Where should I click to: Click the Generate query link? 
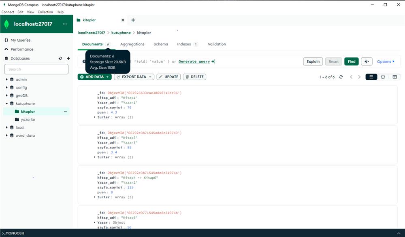(x=194, y=61)
